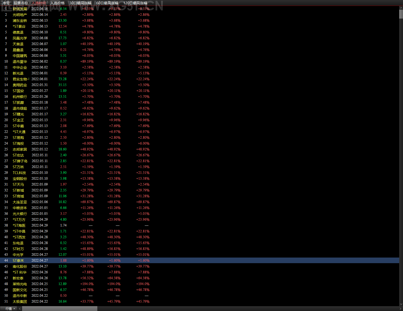Screen dimensions: 403x311
Task: Sort by the 入选时间 column header
Action: coord(39,3)
